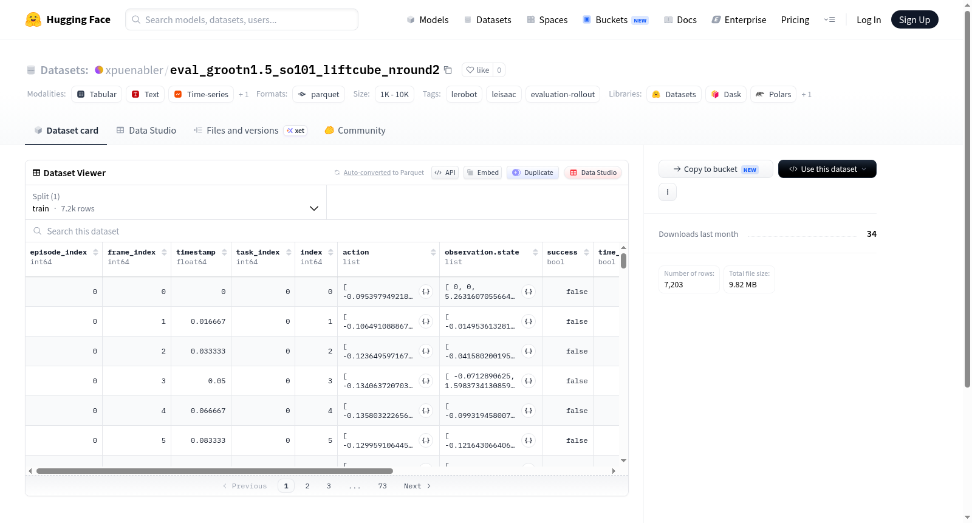Filter by the Time-series modality tag
The height and width of the screenshot is (523, 972).
coord(201,94)
